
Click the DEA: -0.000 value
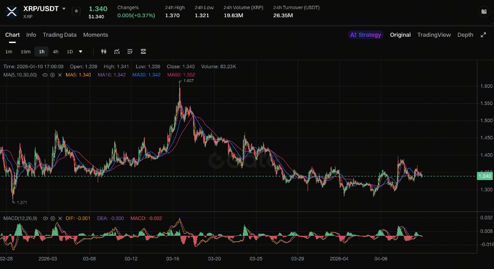(x=110, y=219)
